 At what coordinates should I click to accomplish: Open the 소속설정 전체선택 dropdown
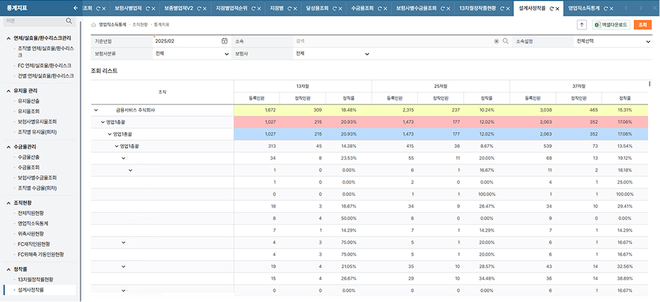coord(612,41)
